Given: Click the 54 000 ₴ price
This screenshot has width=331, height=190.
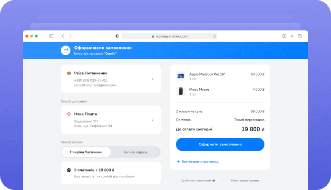Looking at the screenshot, I should pos(258,74).
